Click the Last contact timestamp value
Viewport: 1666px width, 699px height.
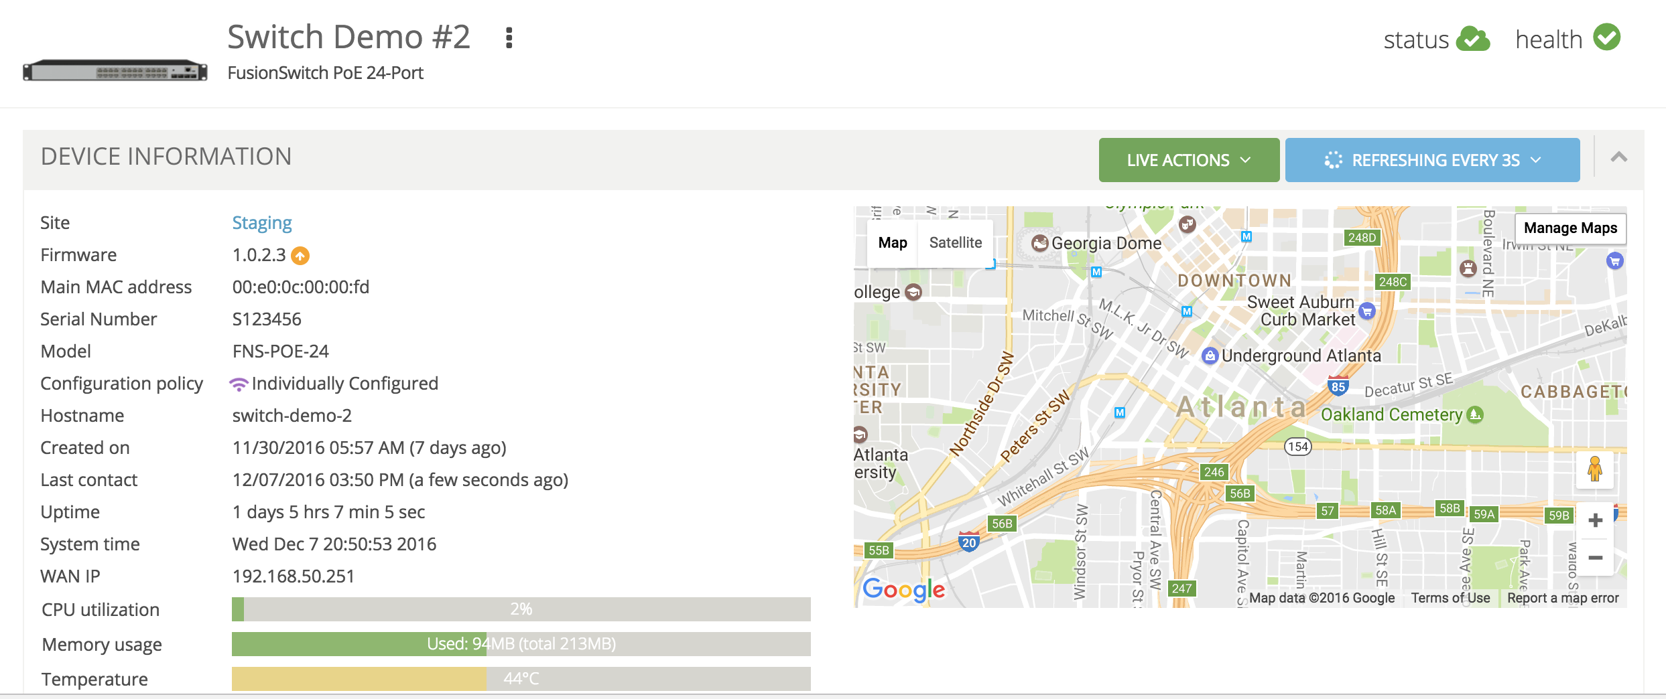click(400, 480)
